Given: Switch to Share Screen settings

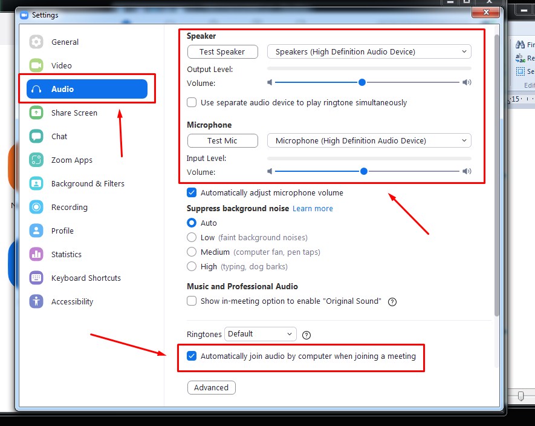Looking at the screenshot, I should pyautogui.click(x=74, y=113).
